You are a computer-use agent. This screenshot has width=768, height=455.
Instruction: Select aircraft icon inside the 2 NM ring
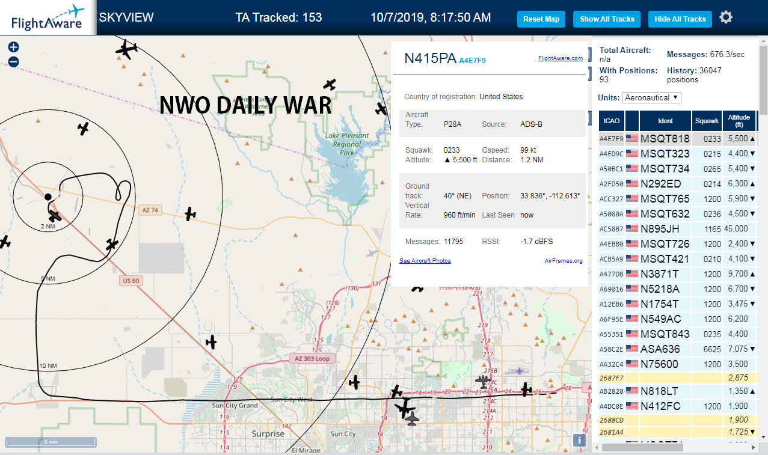pyautogui.click(x=54, y=215)
